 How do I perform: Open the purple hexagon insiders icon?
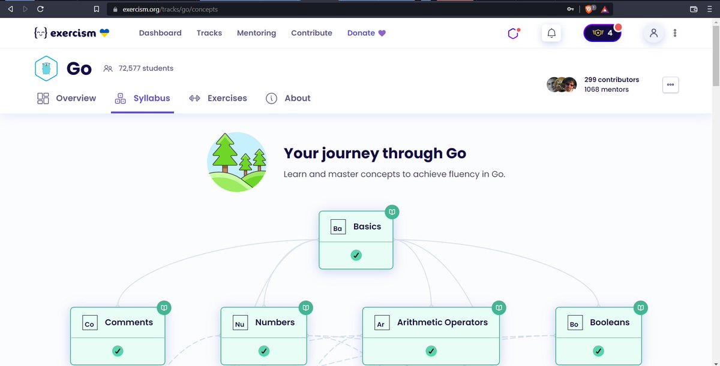(x=513, y=34)
